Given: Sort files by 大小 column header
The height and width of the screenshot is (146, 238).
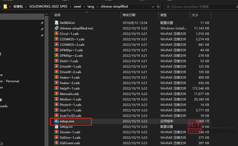Looking at the screenshot, I should tap(195, 15).
